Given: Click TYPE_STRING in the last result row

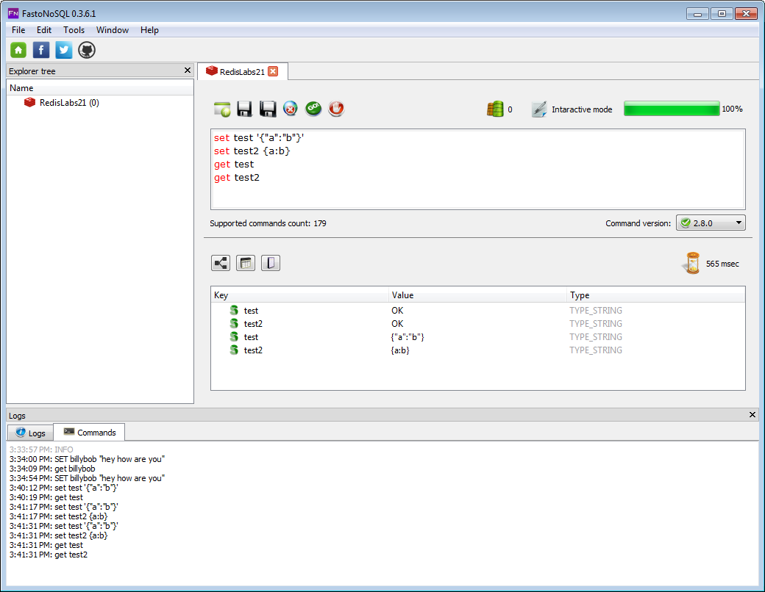Looking at the screenshot, I should pyautogui.click(x=596, y=350).
